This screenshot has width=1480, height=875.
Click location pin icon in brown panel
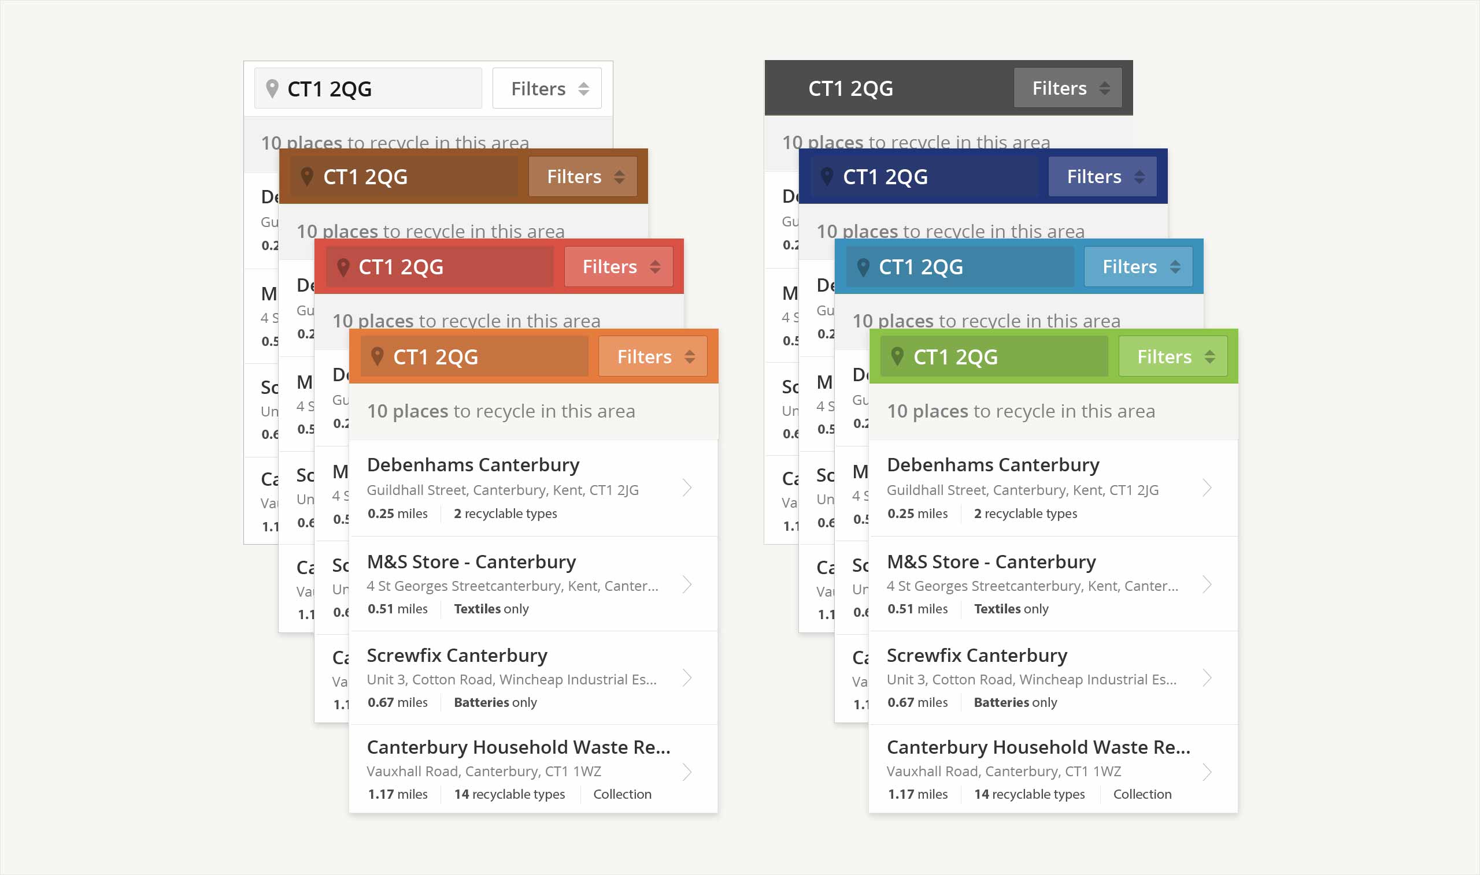pyautogui.click(x=307, y=176)
